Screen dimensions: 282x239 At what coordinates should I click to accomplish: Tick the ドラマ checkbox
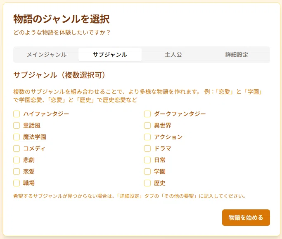(147, 149)
